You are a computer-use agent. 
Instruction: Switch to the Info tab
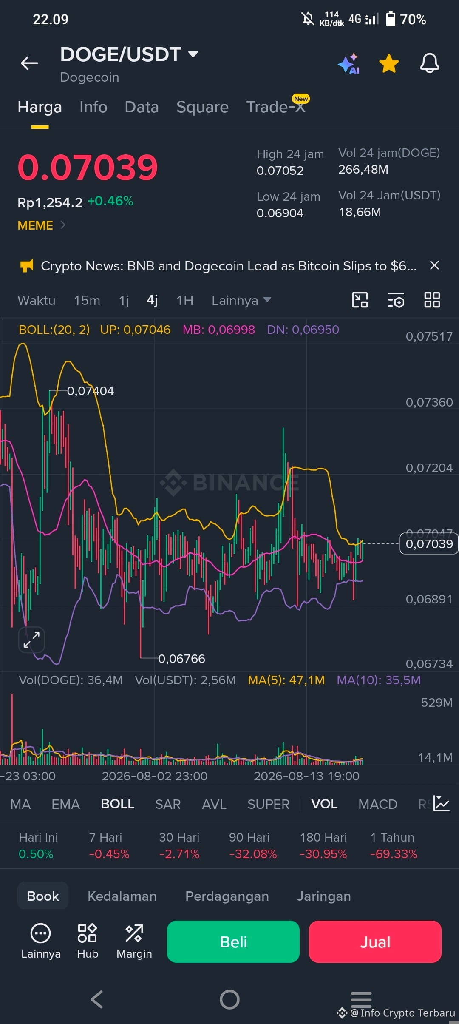point(93,107)
